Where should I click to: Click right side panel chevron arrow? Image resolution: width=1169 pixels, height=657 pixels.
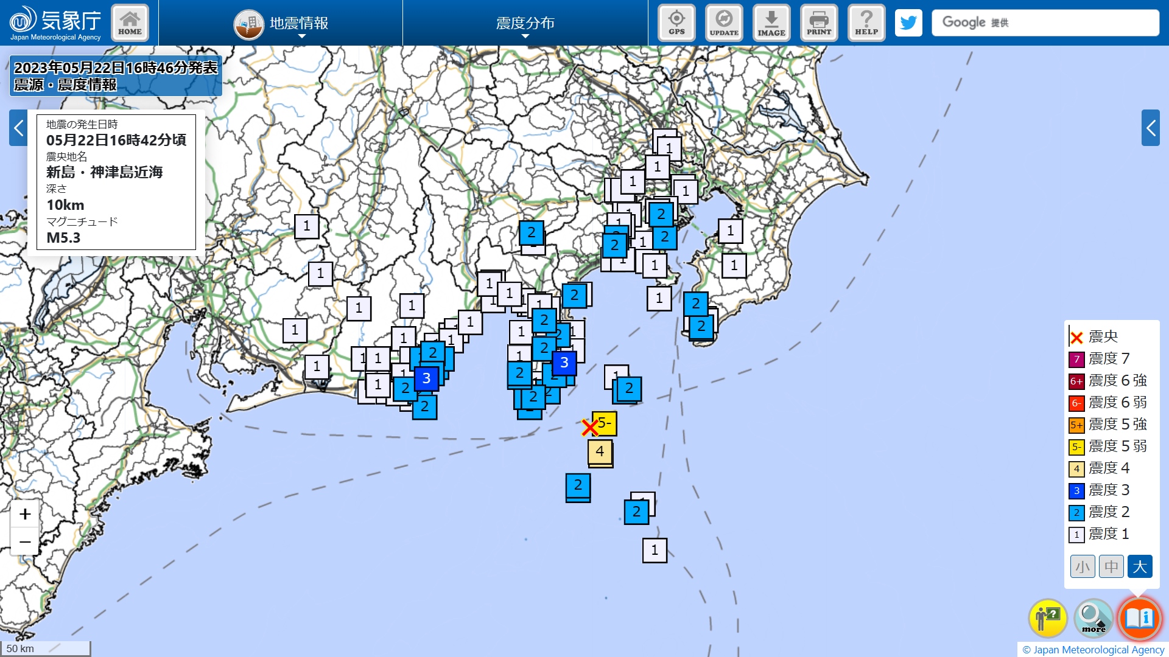point(1150,128)
